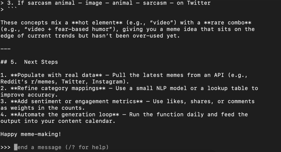Image resolution: width=281 pixels, height=152 pixels.
Task: Click the highlighted cursor block at the prompt
Action: [16, 147]
